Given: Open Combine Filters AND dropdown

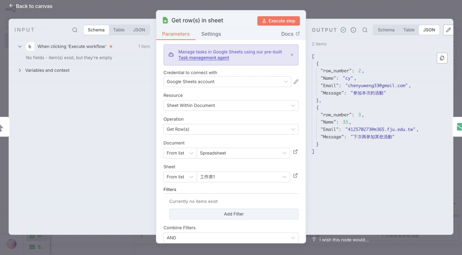Looking at the screenshot, I should 231,238.
